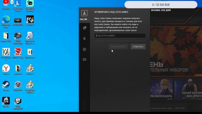Select the Watch Dogs 2 desktop shortcut
202x114 pixels.
pos(6,54)
